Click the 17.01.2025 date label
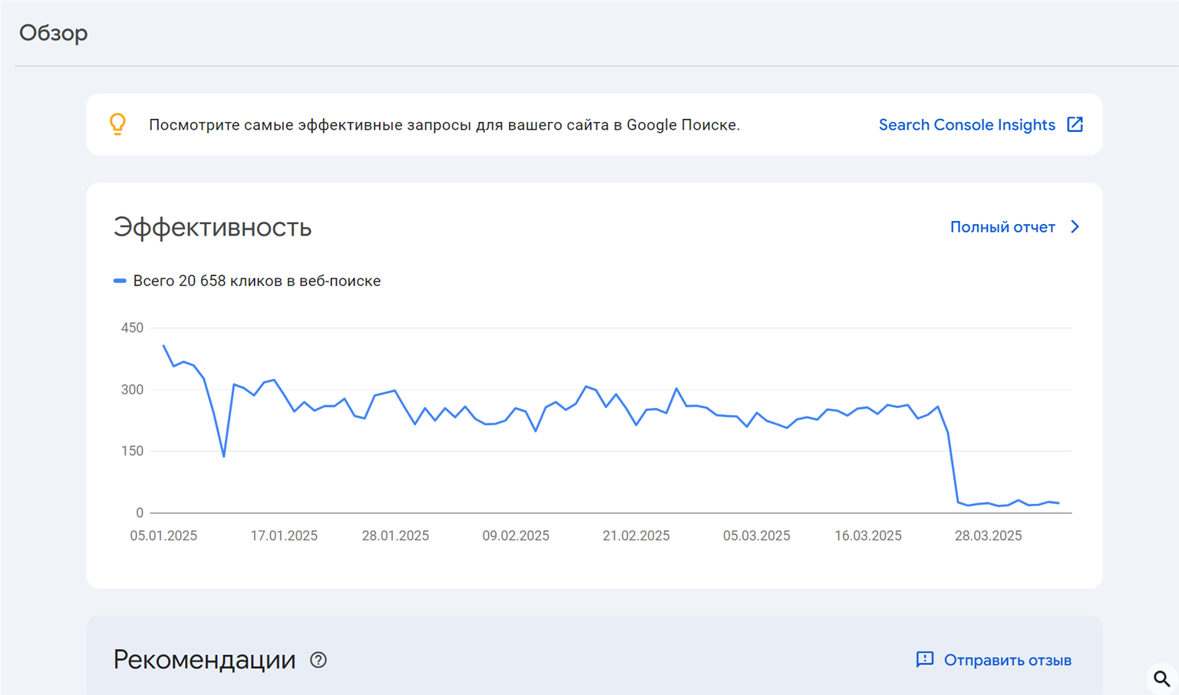This screenshot has height=695, width=1179. click(284, 535)
